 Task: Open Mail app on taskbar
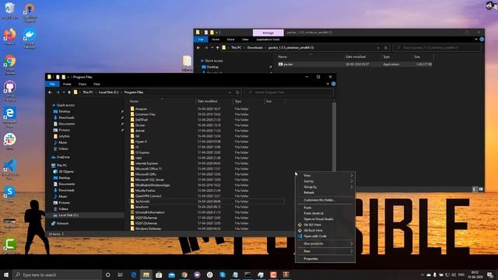tap(171, 275)
